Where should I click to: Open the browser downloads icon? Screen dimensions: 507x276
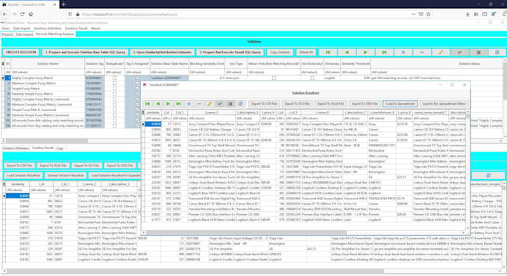(x=467, y=14)
